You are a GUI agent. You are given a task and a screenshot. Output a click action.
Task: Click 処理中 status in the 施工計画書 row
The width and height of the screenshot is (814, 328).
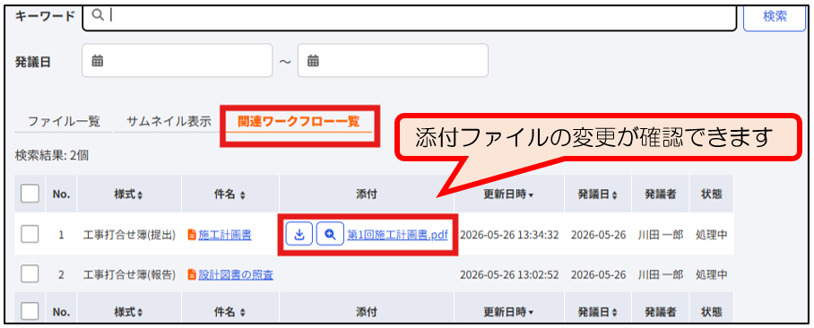coord(711,235)
